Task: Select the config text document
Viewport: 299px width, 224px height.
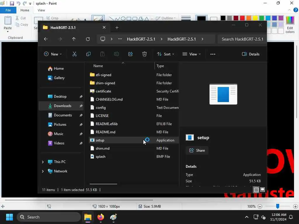Action: coord(133,108)
